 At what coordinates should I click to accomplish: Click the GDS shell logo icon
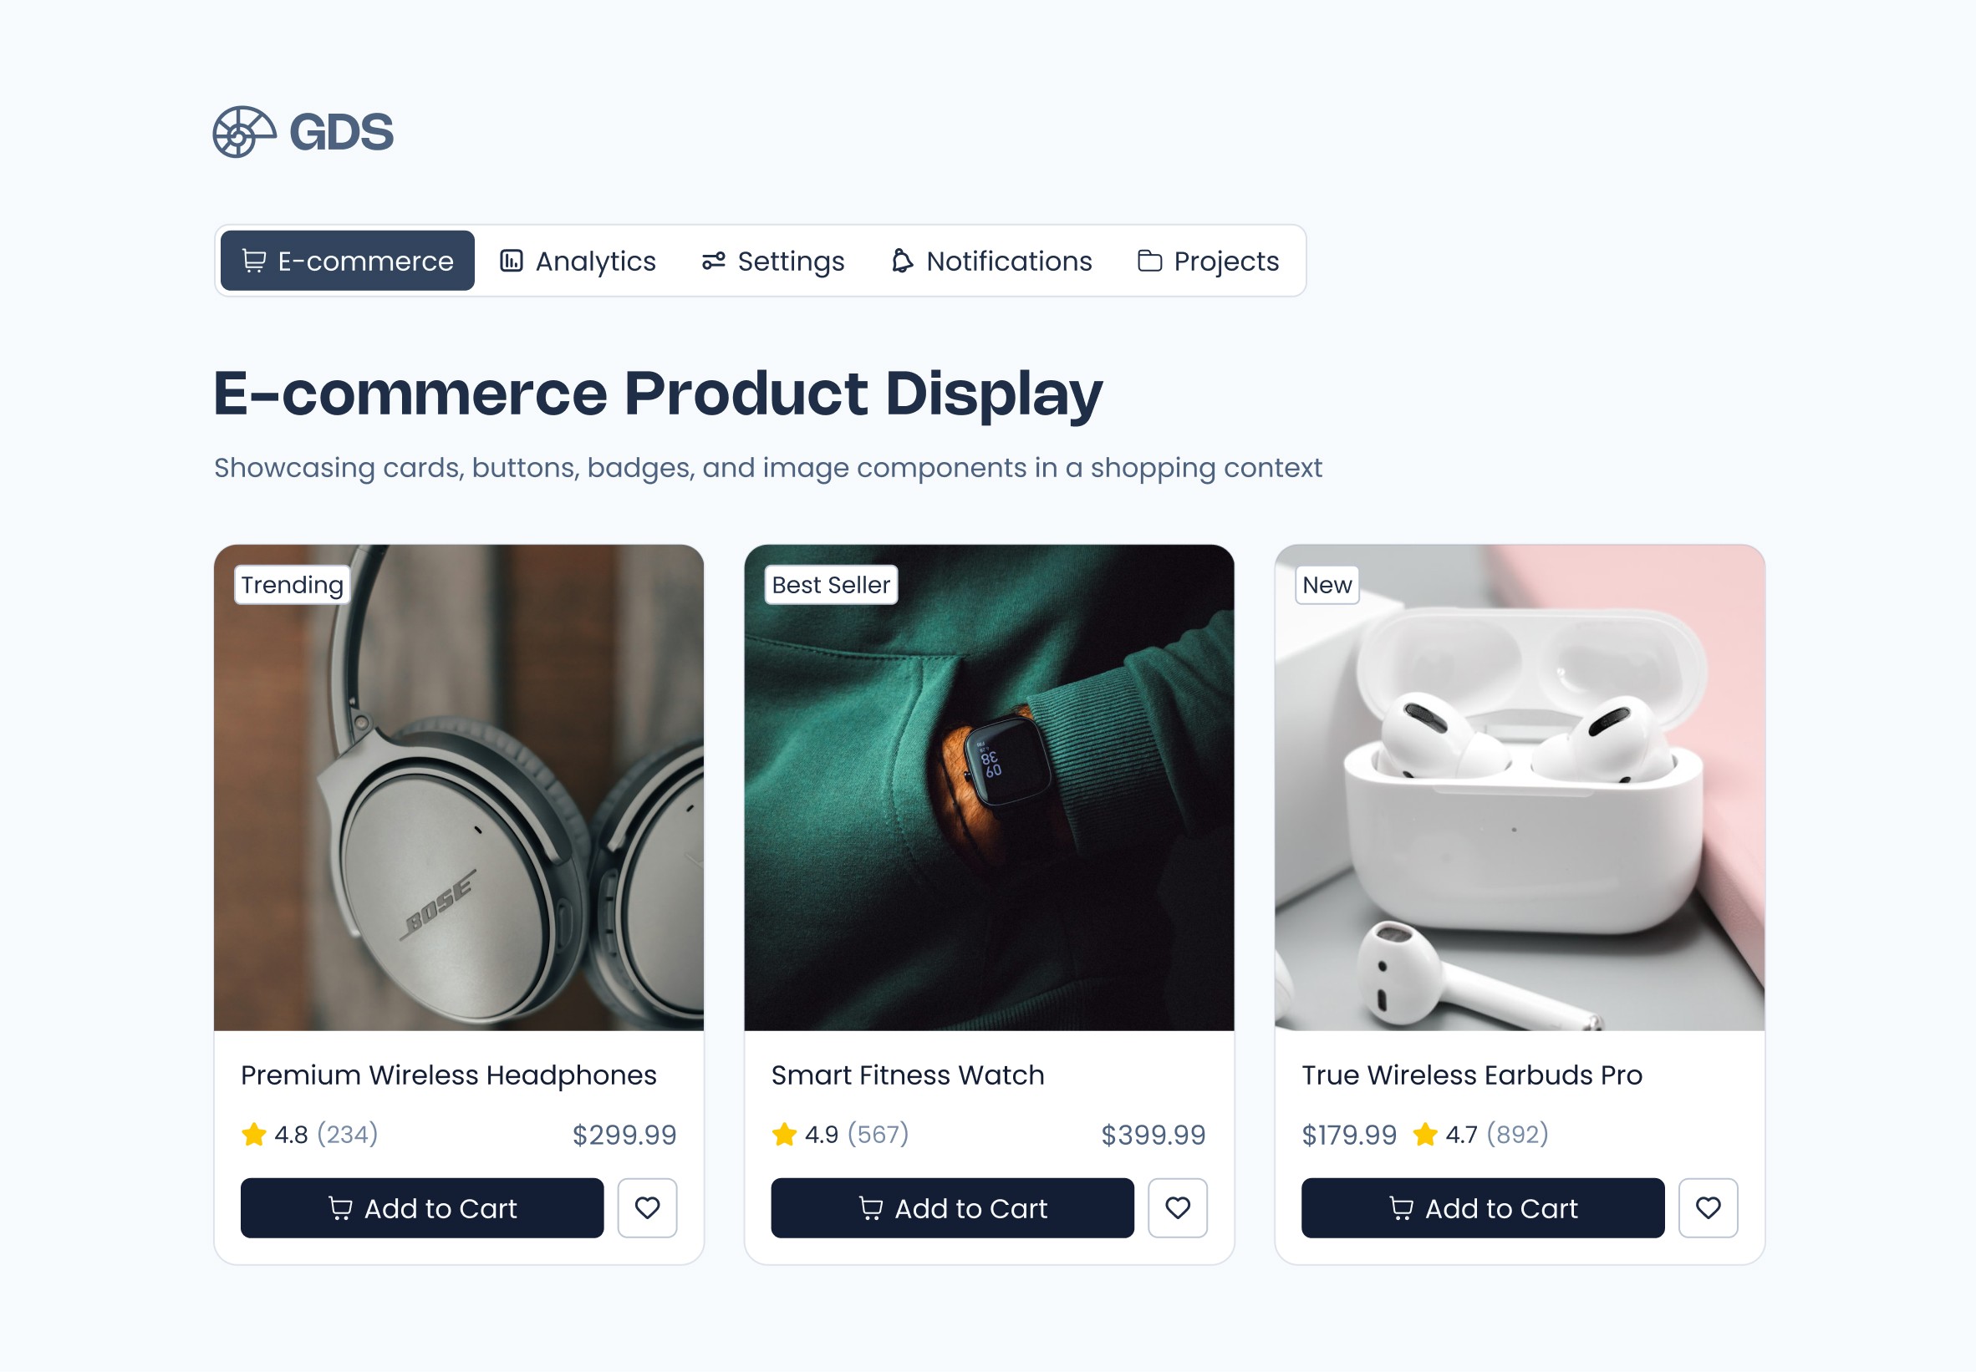tap(244, 131)
